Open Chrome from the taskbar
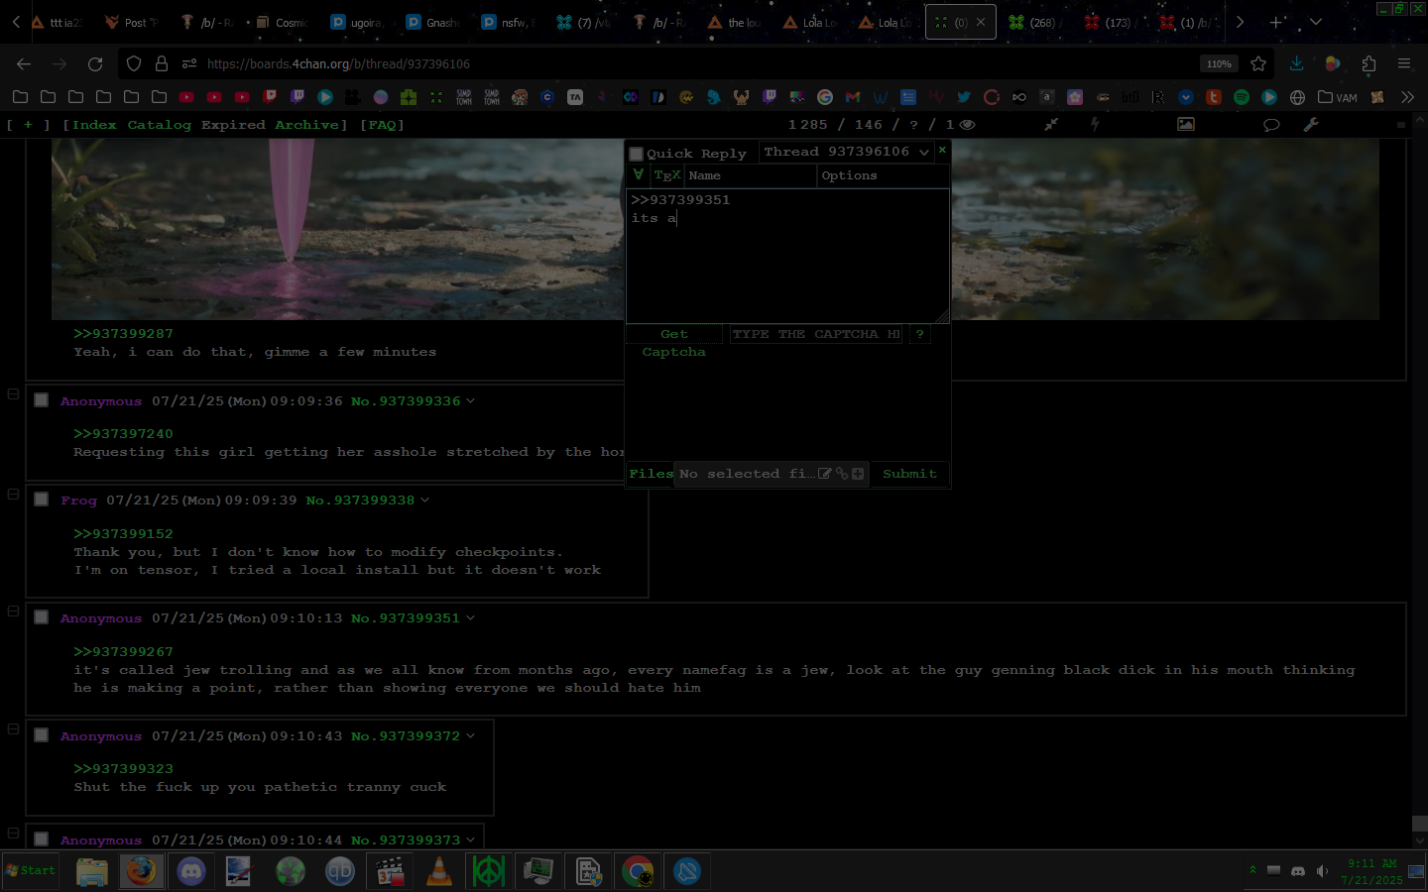 [x=638, y=871]
